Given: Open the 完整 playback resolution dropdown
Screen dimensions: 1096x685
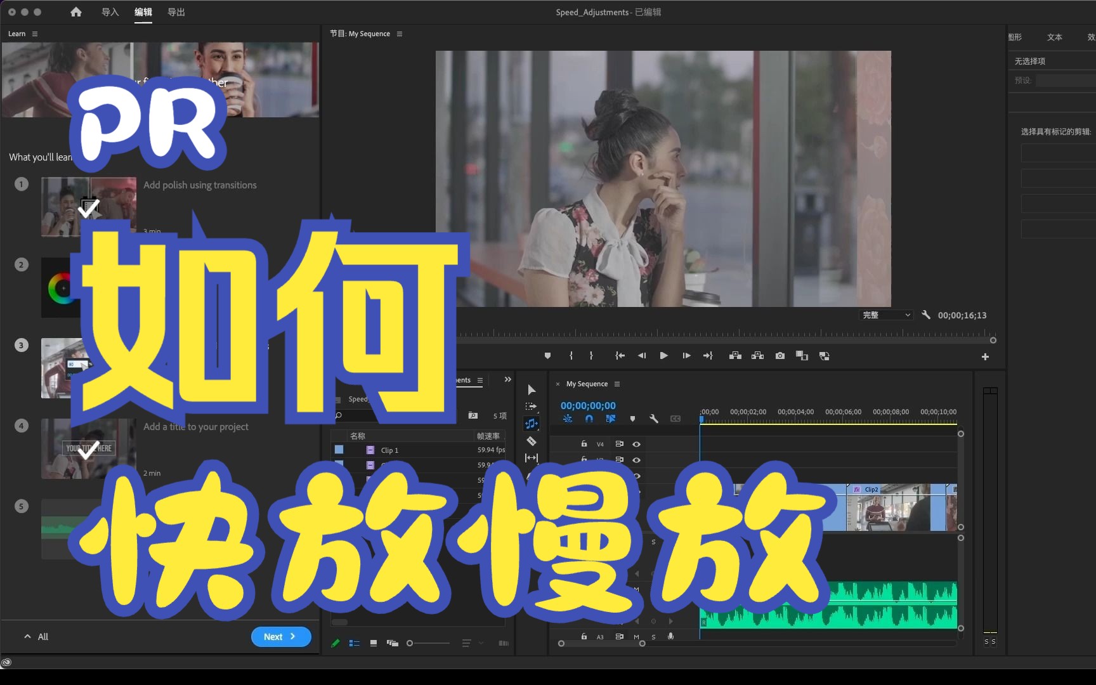Looking at the screenshot, I should tap(885, 315).
